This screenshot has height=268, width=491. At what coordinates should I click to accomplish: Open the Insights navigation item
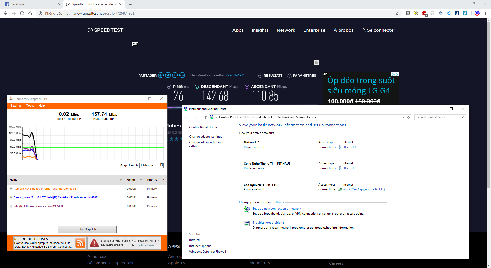coord(260,30)
